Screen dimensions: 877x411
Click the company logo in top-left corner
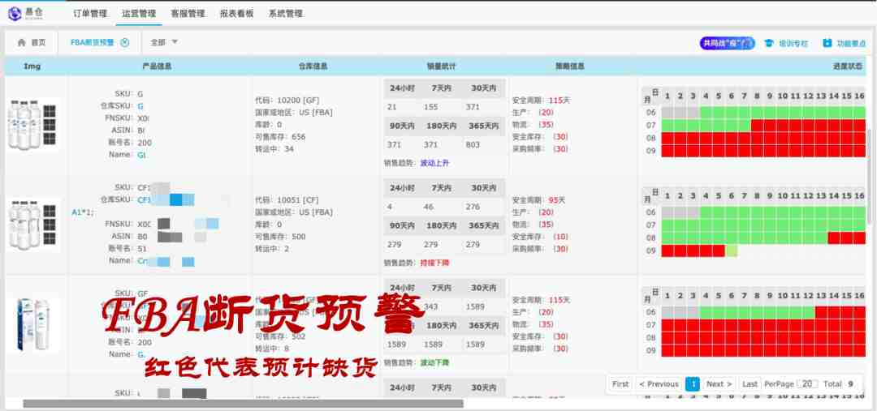26,13
